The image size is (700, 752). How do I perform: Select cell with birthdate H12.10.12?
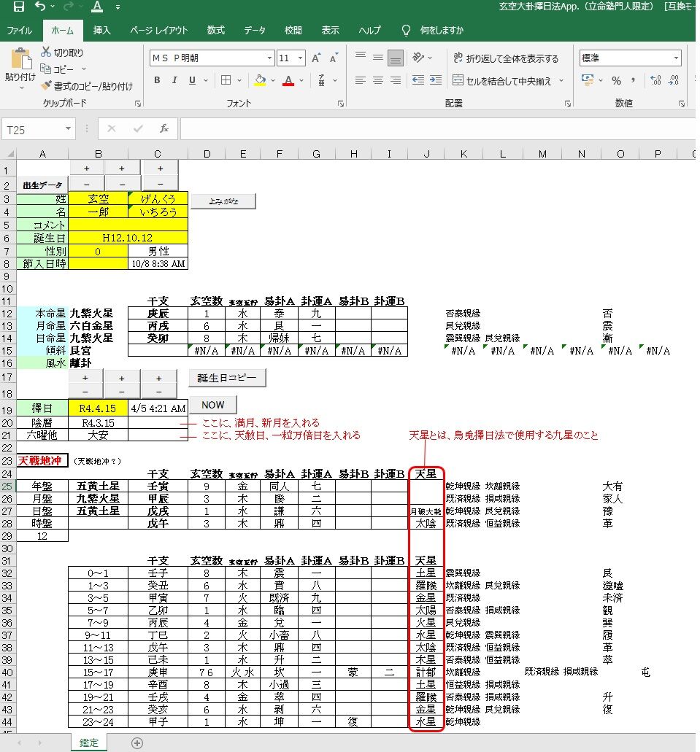pos(128,238)
